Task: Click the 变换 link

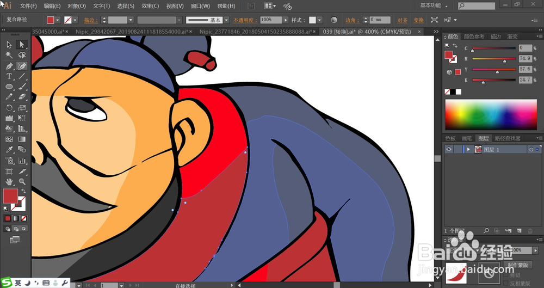Action: [418, 20]
